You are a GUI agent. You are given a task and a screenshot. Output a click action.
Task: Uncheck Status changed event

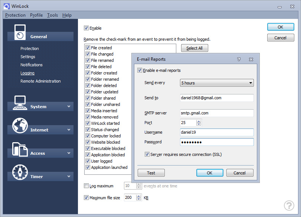click(x=88, y=130)
